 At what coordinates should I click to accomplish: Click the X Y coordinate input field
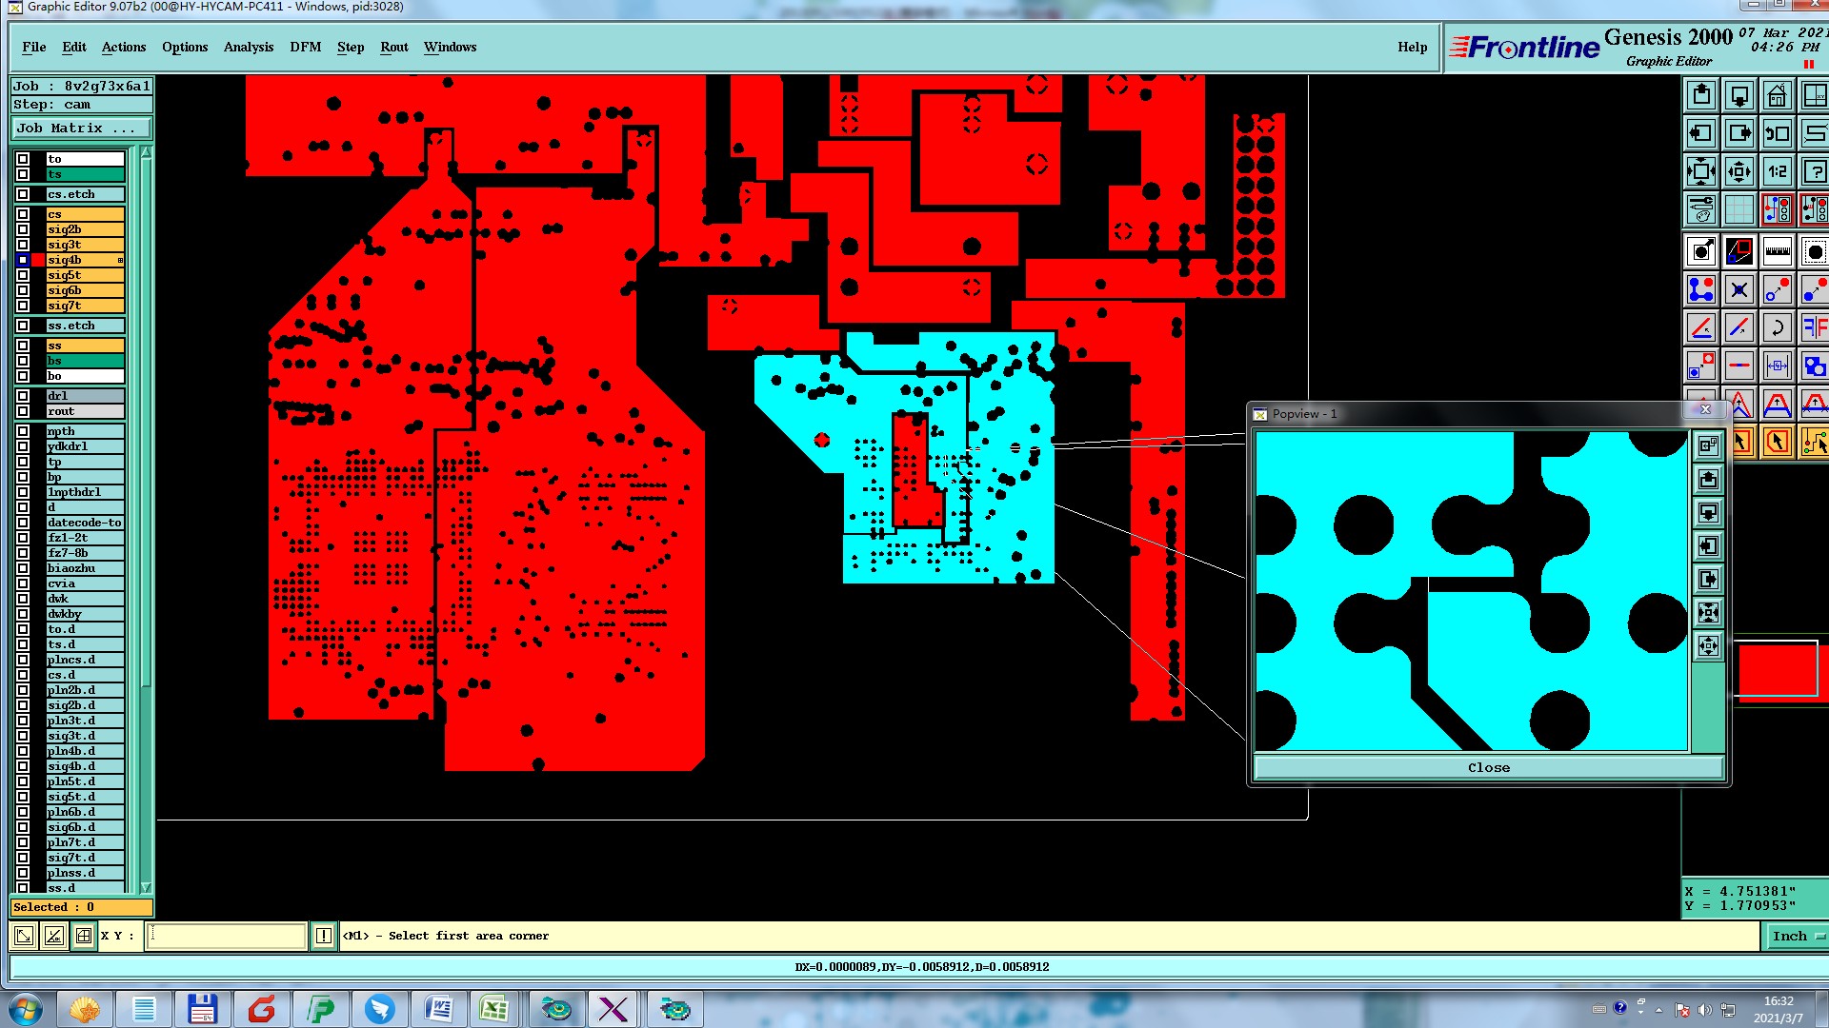tap(227, 937)
